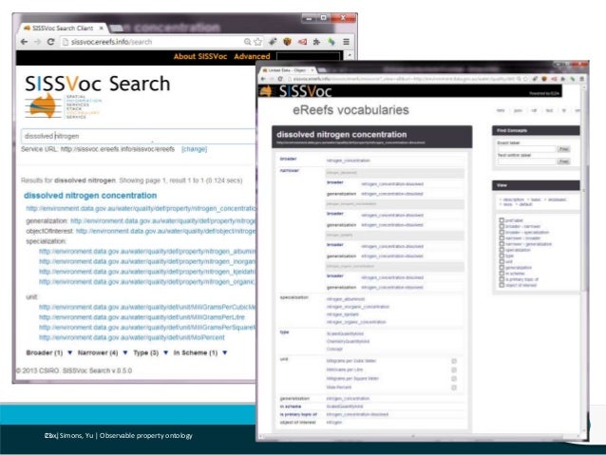
Task: Toggle the 'type' checkbox in View panel
Action: click(x=502, y=256)
